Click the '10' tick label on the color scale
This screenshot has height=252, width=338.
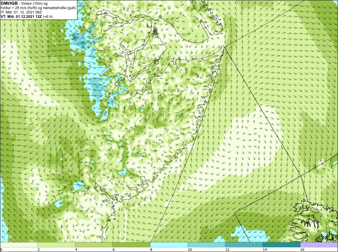(190, 250)
